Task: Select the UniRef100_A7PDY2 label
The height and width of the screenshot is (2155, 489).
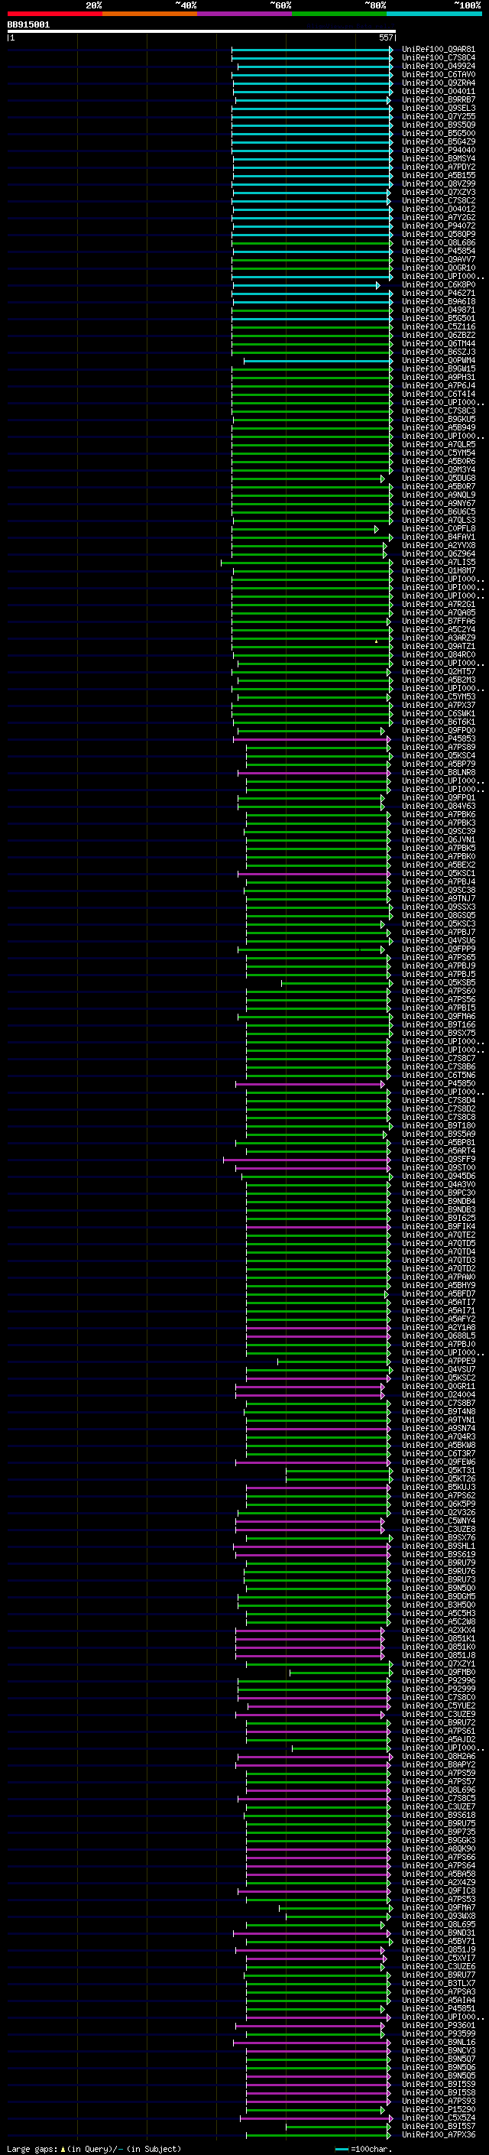Action: pyautogui.click(x=439, y=167)
